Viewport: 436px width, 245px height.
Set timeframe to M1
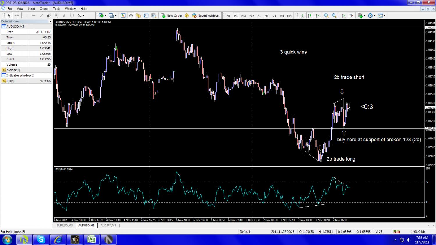pos(228,15)
